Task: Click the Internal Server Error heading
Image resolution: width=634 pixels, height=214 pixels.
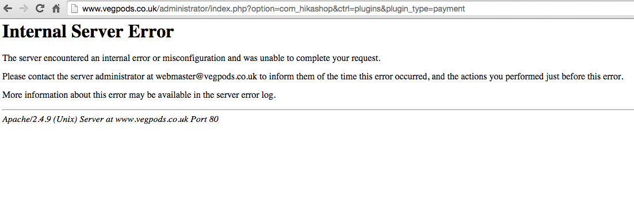Action: pos(88,32)
